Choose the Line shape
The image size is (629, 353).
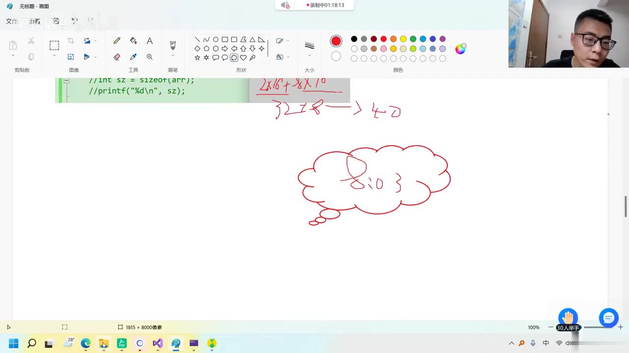pos(197,40)
